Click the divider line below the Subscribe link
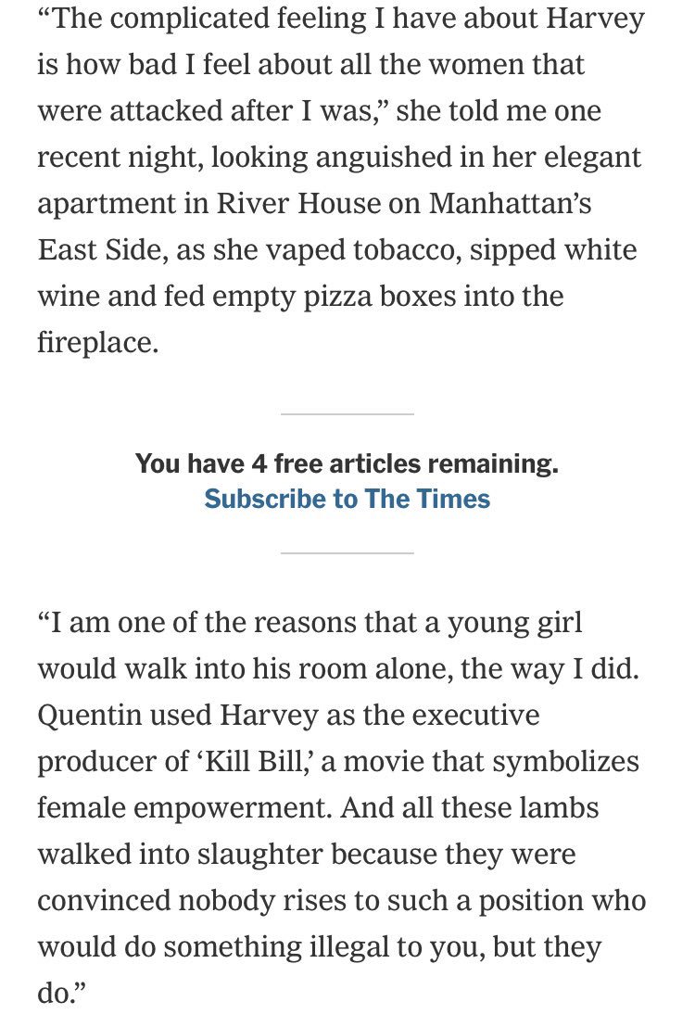This screenshot has width=695, height=1027. (347, 552)
